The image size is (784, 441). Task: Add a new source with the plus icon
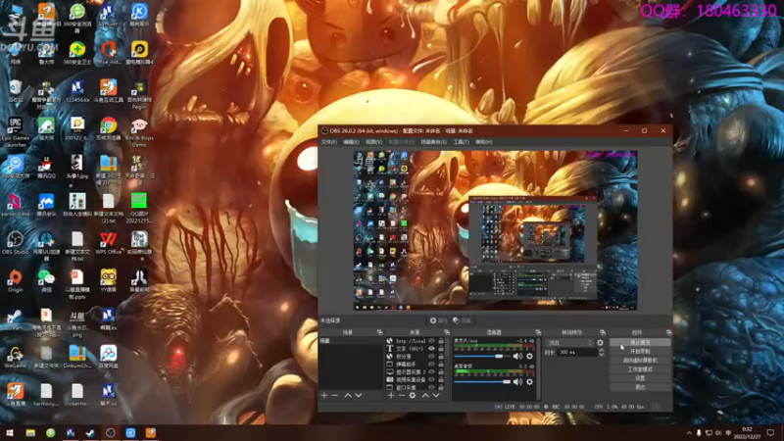[x=391, y=396]
